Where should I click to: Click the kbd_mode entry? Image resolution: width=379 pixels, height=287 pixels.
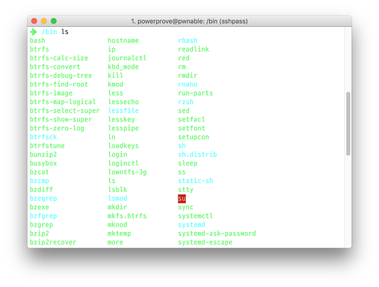pos(124,67)
